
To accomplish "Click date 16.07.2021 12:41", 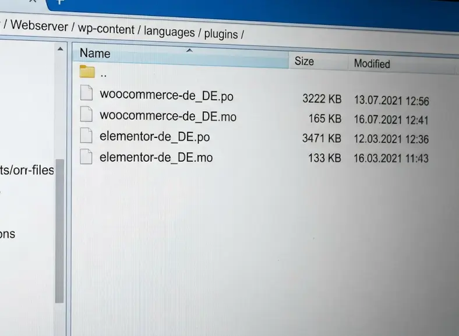I will click(391, 120).
